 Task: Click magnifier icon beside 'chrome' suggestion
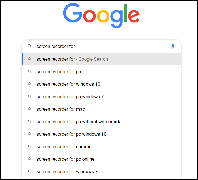tap(30, 146)
